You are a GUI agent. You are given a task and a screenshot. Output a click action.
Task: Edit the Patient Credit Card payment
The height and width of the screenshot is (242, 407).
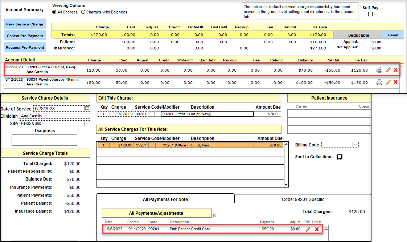point(308,229)
